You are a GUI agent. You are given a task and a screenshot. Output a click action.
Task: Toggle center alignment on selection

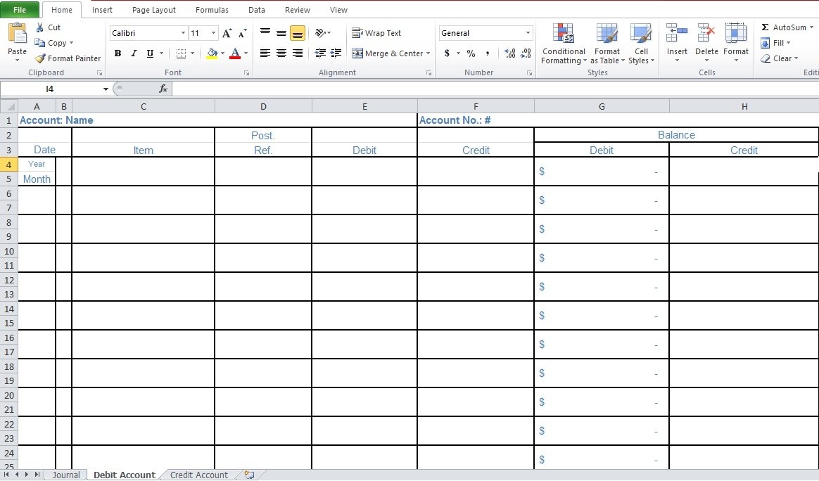(x=281, y=53)
